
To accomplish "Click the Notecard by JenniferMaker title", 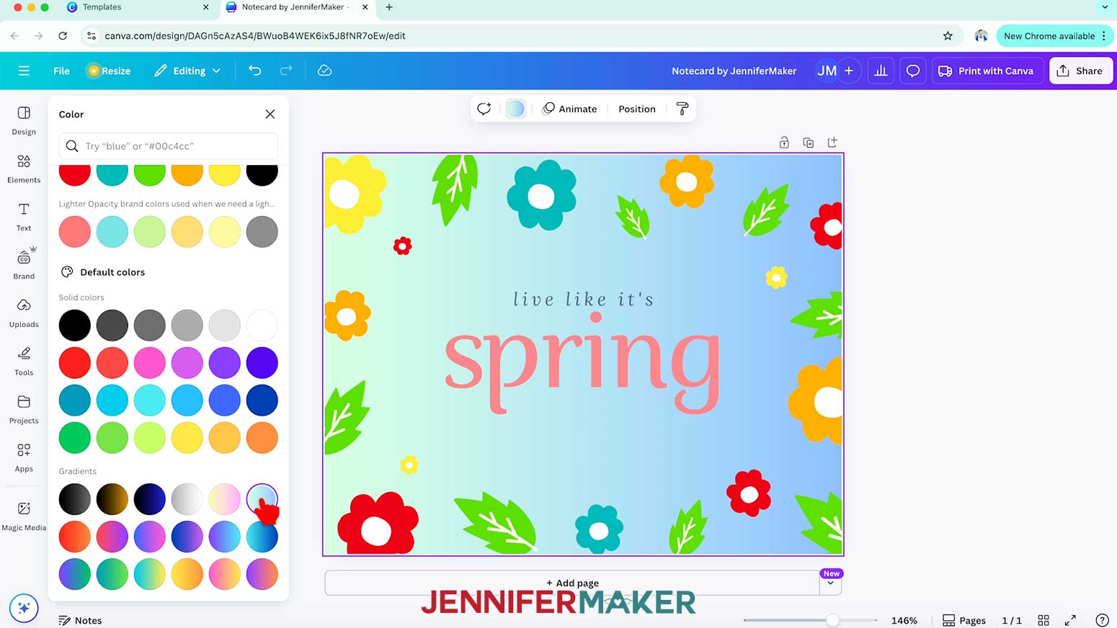I will point(734,71).
